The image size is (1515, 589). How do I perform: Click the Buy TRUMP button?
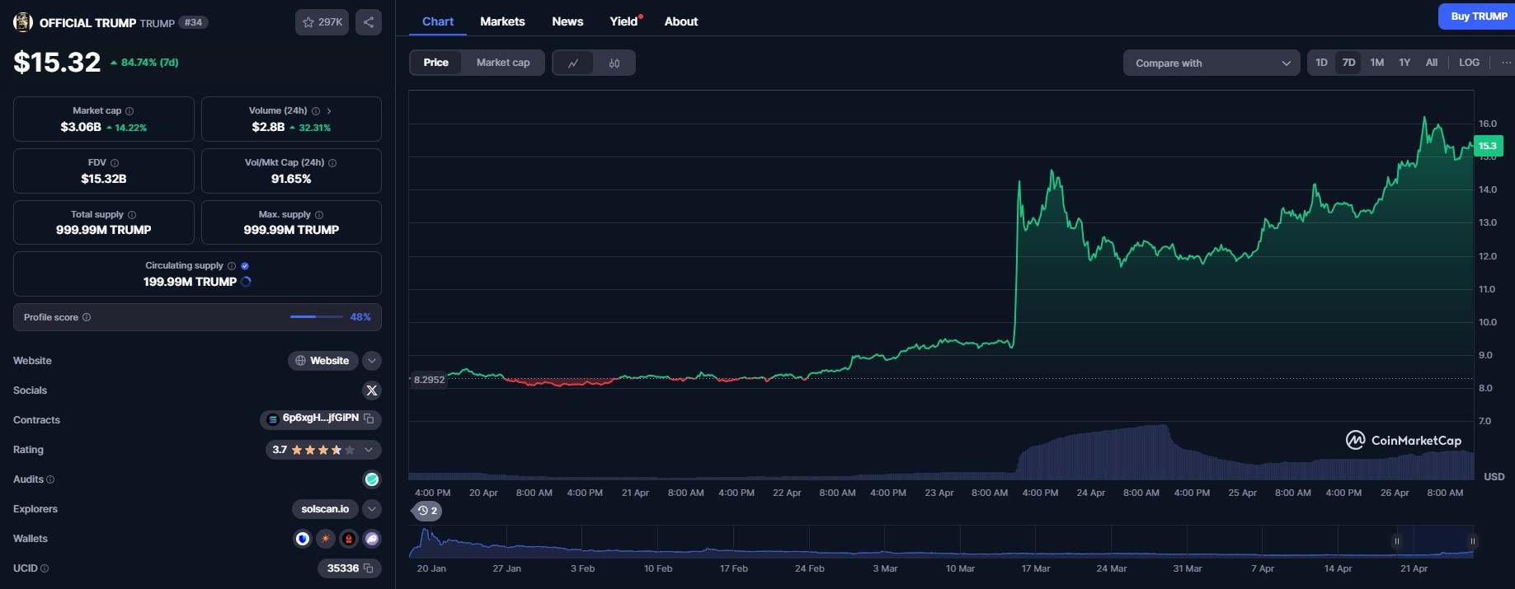pos(1478,16)
